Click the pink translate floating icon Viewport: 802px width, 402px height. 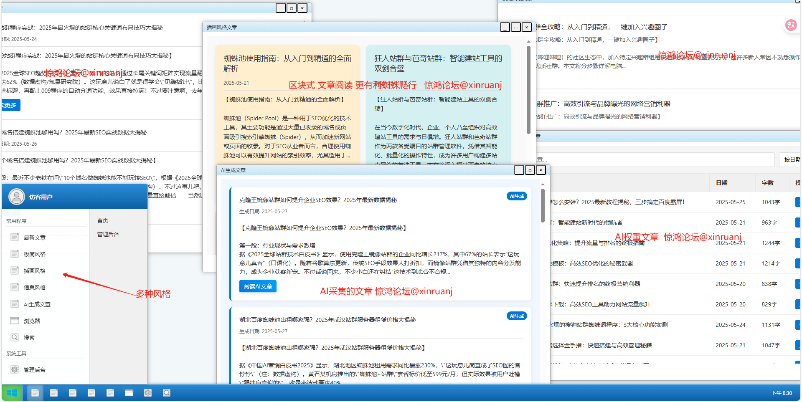pos(791,25)
